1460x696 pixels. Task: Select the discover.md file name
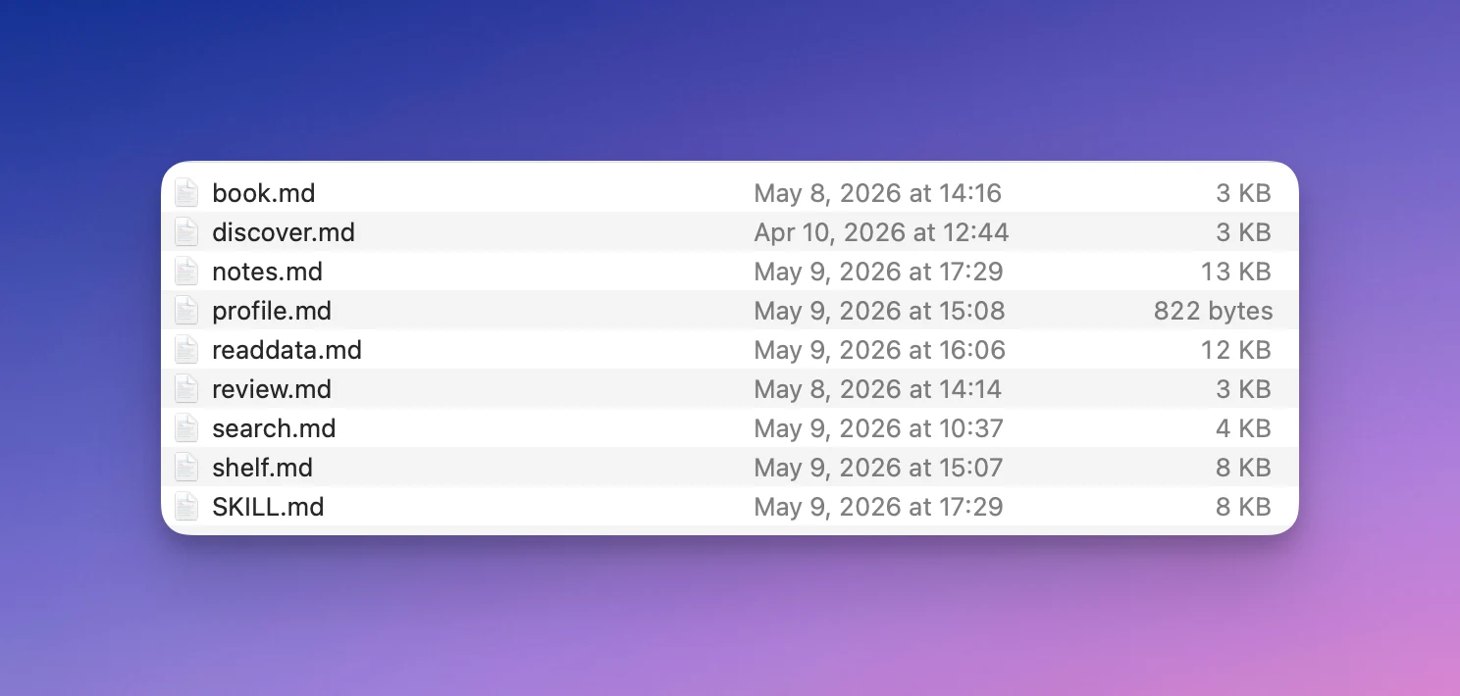(x=284, y=232)
